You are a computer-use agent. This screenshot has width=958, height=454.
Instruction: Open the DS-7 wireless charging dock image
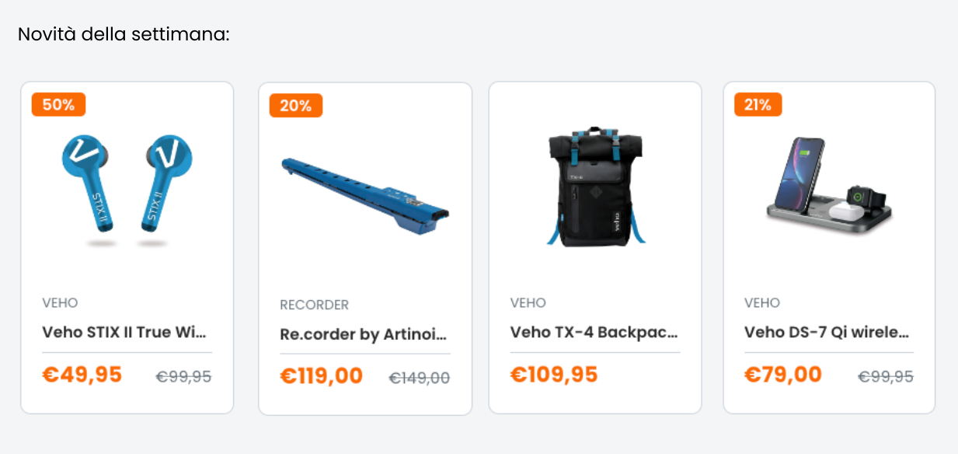[829, 187]
